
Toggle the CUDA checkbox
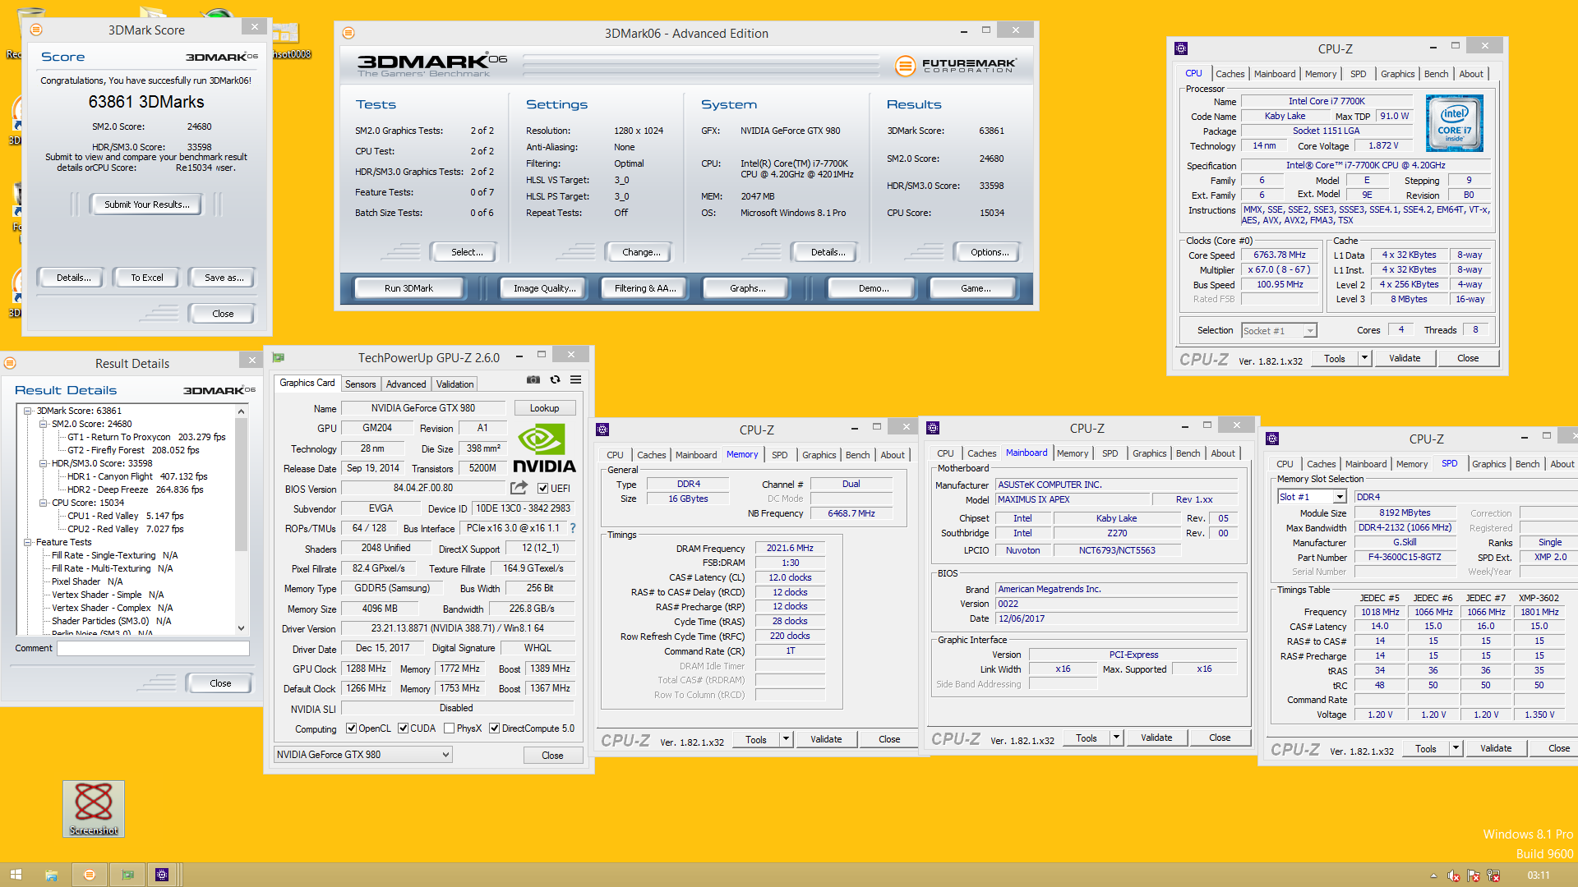(403, 728)
